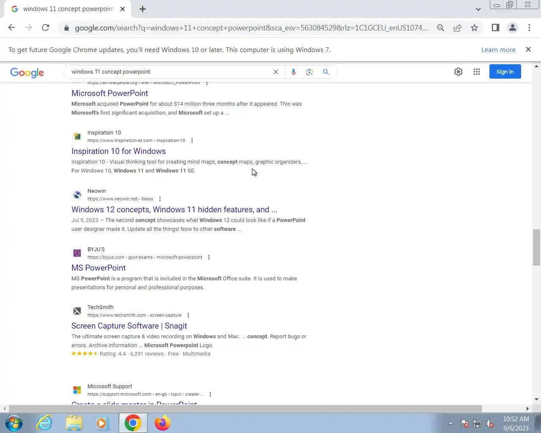Open Chrome three-dot menu
Screen dimensions: 541x433
tap(529, 27)
